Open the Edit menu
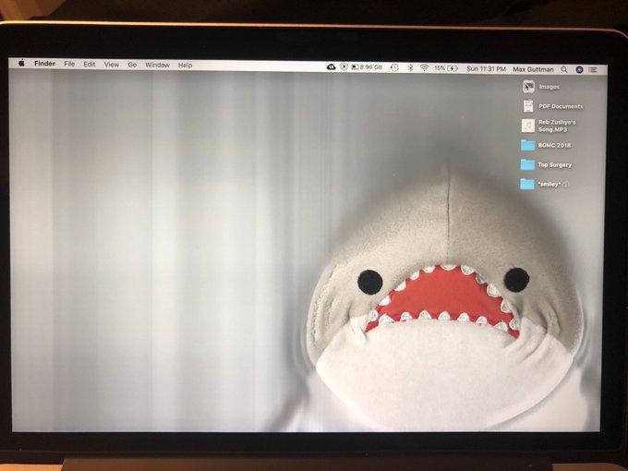This screenshot has height=471, width=628. click(90, 65)
